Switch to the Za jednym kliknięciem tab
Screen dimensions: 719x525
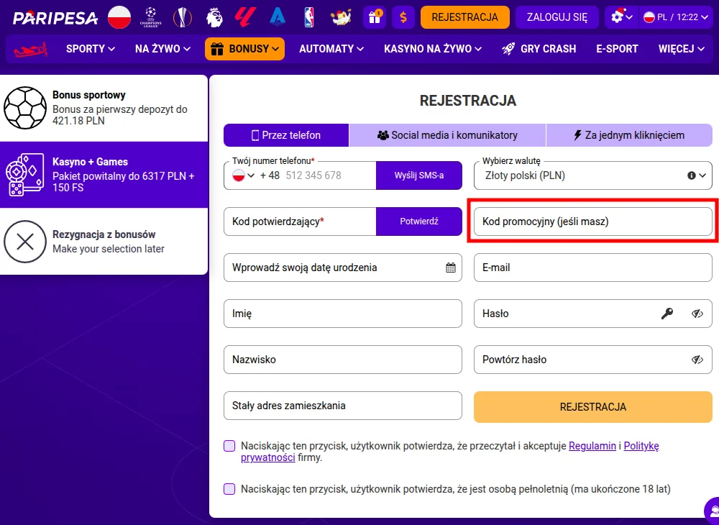pyautogui.click(x=629, y=134)
